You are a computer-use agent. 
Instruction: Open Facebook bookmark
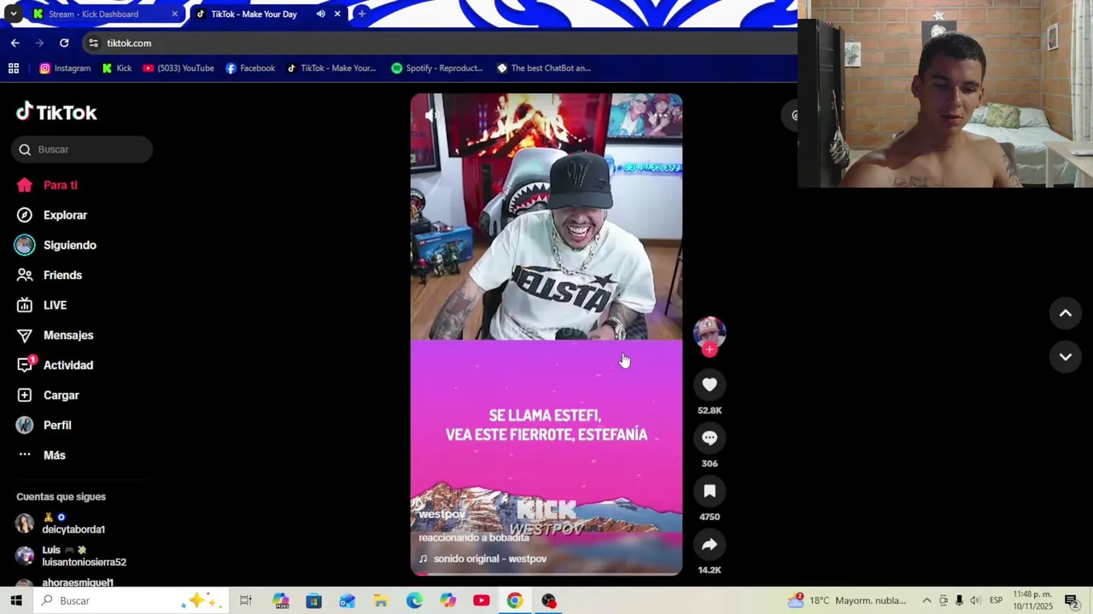click(250, 68)
